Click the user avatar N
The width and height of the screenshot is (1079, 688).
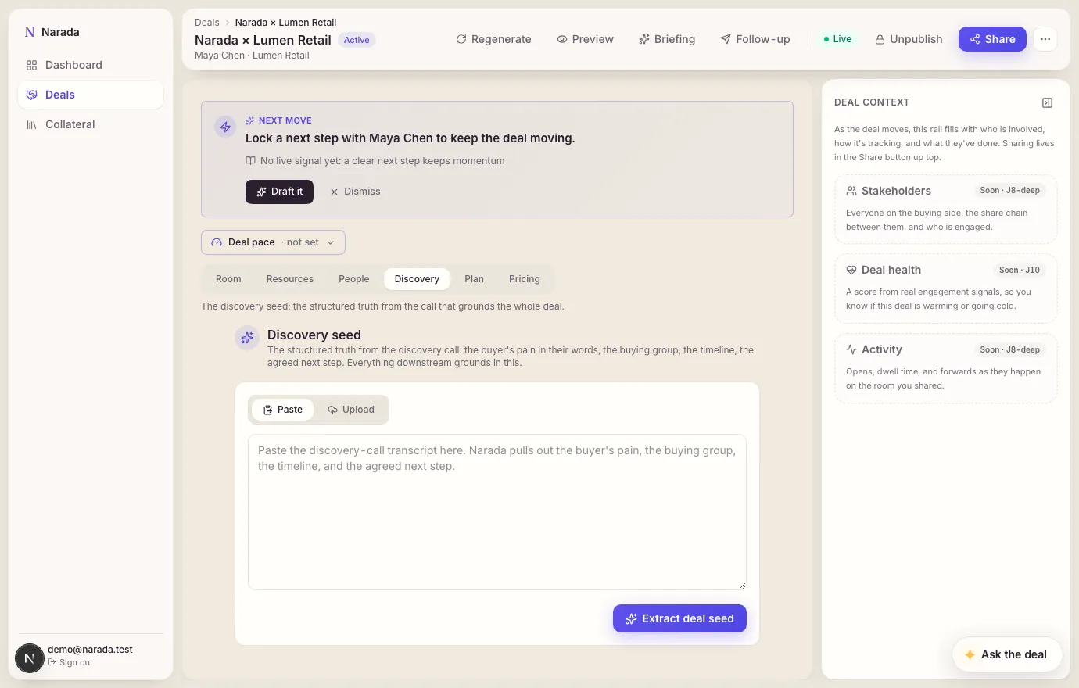(30, 658)
